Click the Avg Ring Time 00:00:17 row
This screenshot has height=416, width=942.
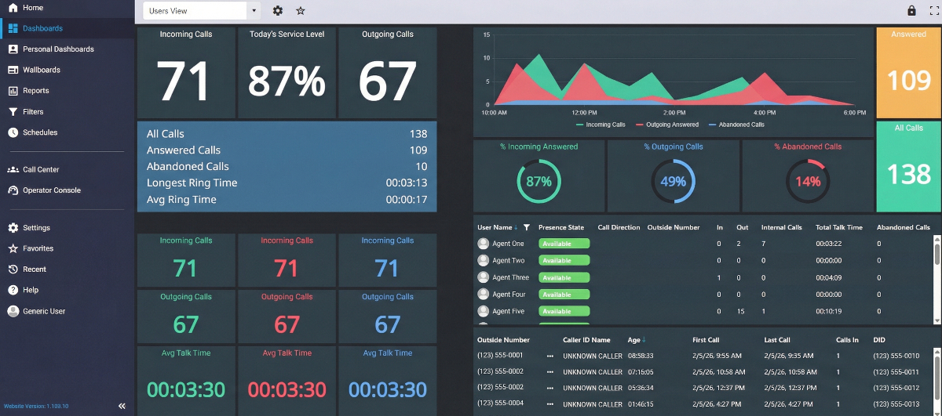coord(287,200)
